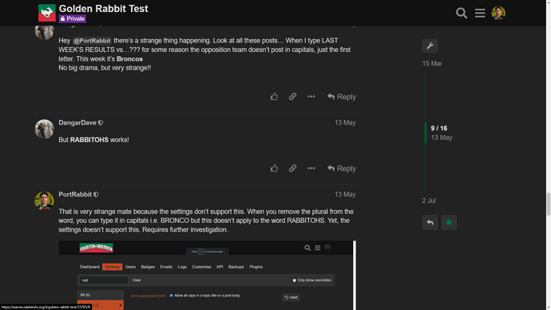Show more actions for Broncos capitals post
The width and height of the screenshot is (551, 310).
click(311, 97)
